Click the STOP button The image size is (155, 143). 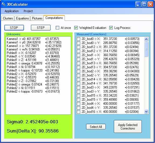(x=14, y=28)
